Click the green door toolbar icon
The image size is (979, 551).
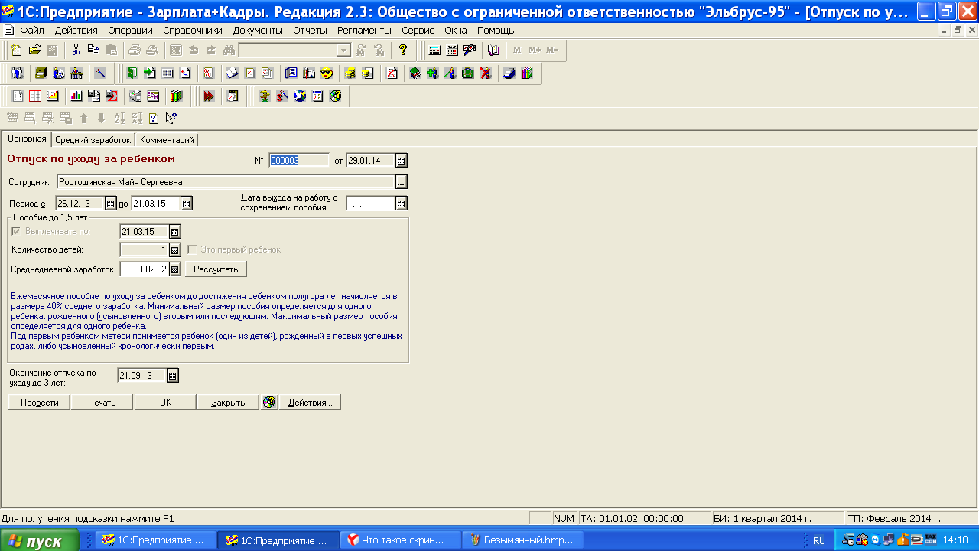pyautogui.click(x=132, y=73)
